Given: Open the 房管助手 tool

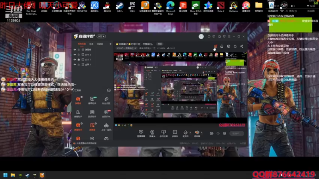Looking at the screenshot, I should click(78, 114).
